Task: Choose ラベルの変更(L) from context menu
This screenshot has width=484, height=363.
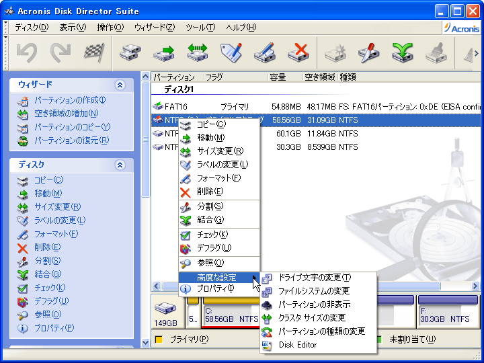Action: coord(219,165)
